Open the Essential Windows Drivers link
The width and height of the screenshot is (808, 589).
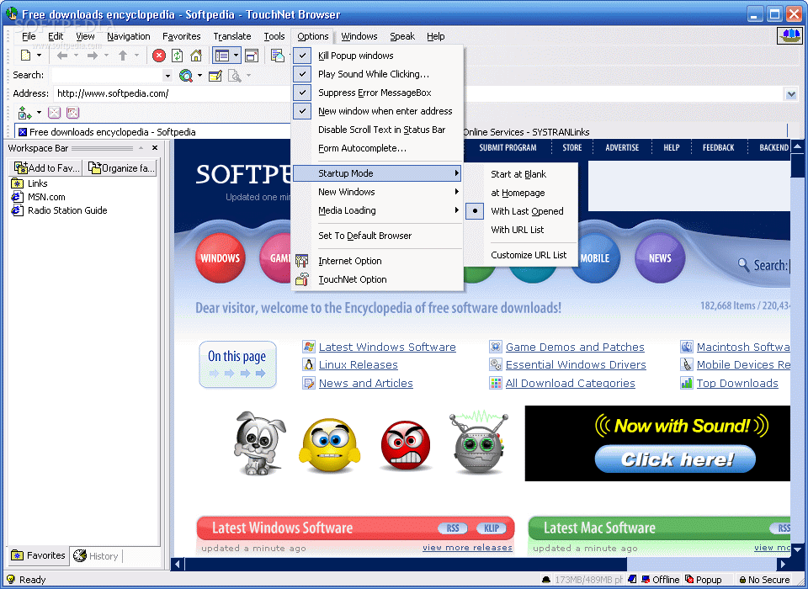click(x=576, y=365)
